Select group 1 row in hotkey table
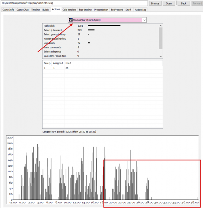Screen dimensions: 203x208 [x=103, y=68]
